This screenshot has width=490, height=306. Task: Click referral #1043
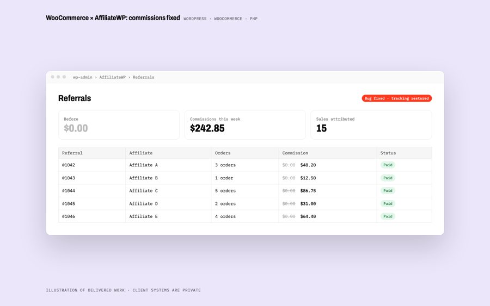tap(69, 178)
